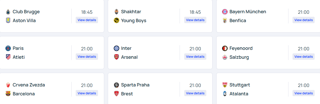This screenshot has height=104, width=320.
Task: Open Feyenoord vs Salzburg match details
Action: click(303, 57)
